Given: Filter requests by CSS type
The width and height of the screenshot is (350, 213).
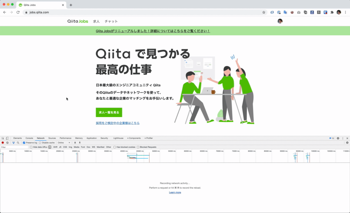Looking at the screenshot, I should point(65,147).
